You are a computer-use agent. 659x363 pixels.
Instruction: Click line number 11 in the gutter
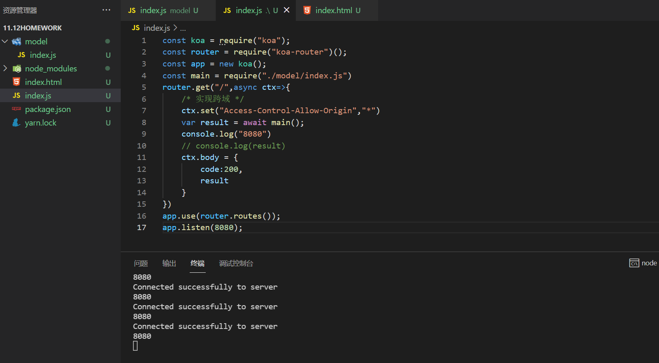tap(142, 158)
